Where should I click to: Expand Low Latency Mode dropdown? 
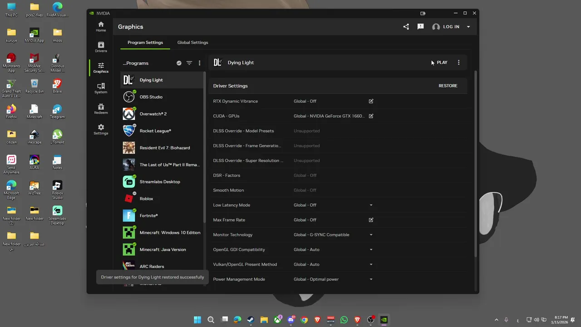point(371,205)
